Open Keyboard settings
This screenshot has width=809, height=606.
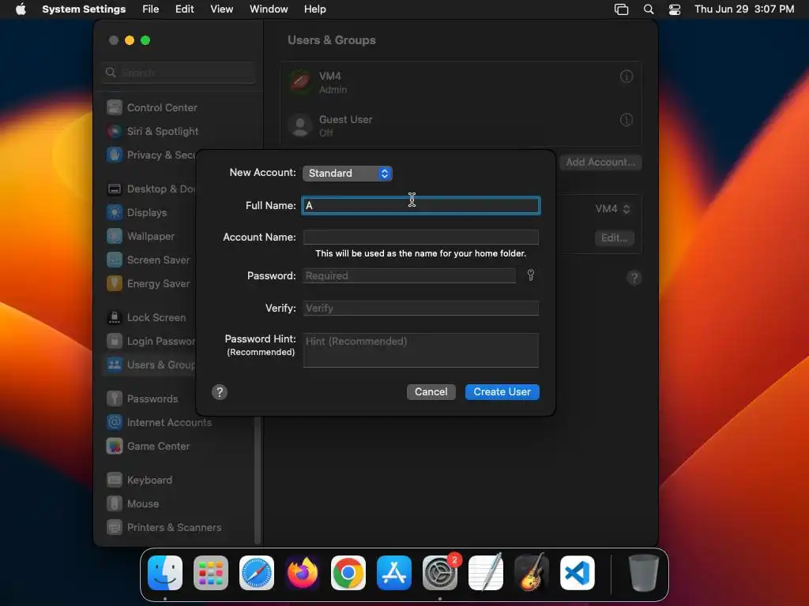click(178, 481)
